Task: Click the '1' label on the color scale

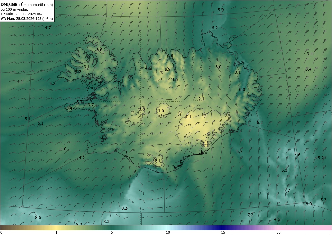Action: tap(56, 233)
